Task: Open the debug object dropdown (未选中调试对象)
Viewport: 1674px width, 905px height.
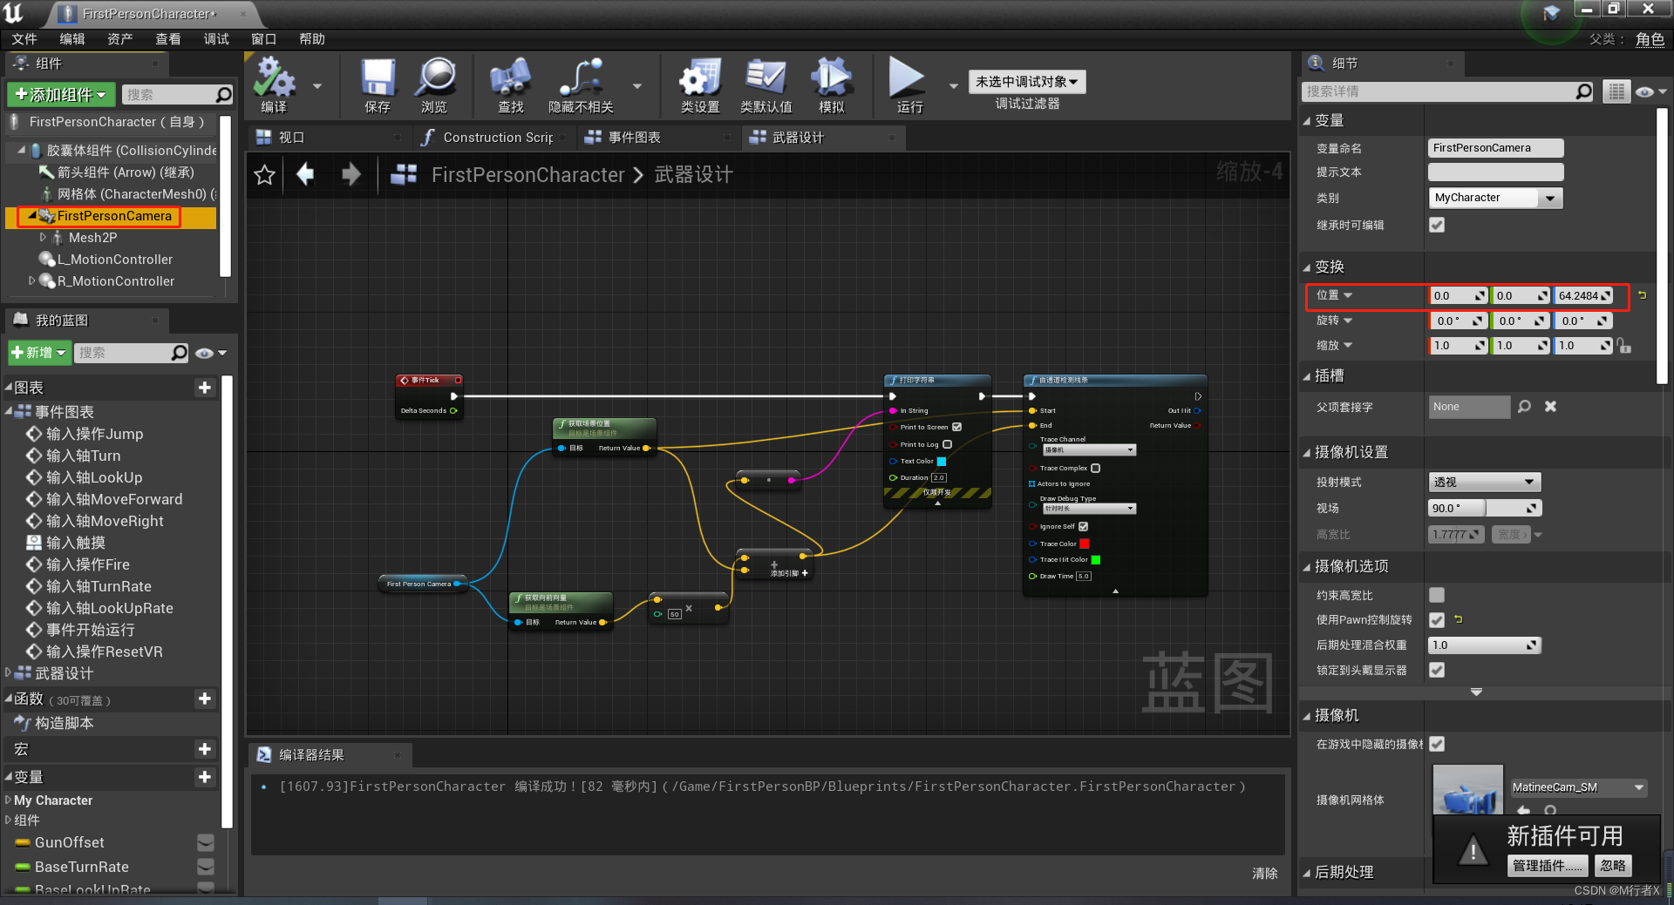Action: point(1026,82)
